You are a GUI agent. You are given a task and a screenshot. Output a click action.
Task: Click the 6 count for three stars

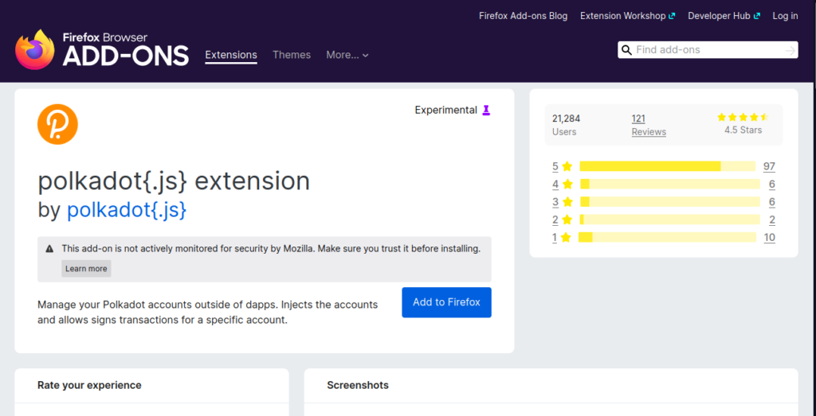[x=771, y=202]
